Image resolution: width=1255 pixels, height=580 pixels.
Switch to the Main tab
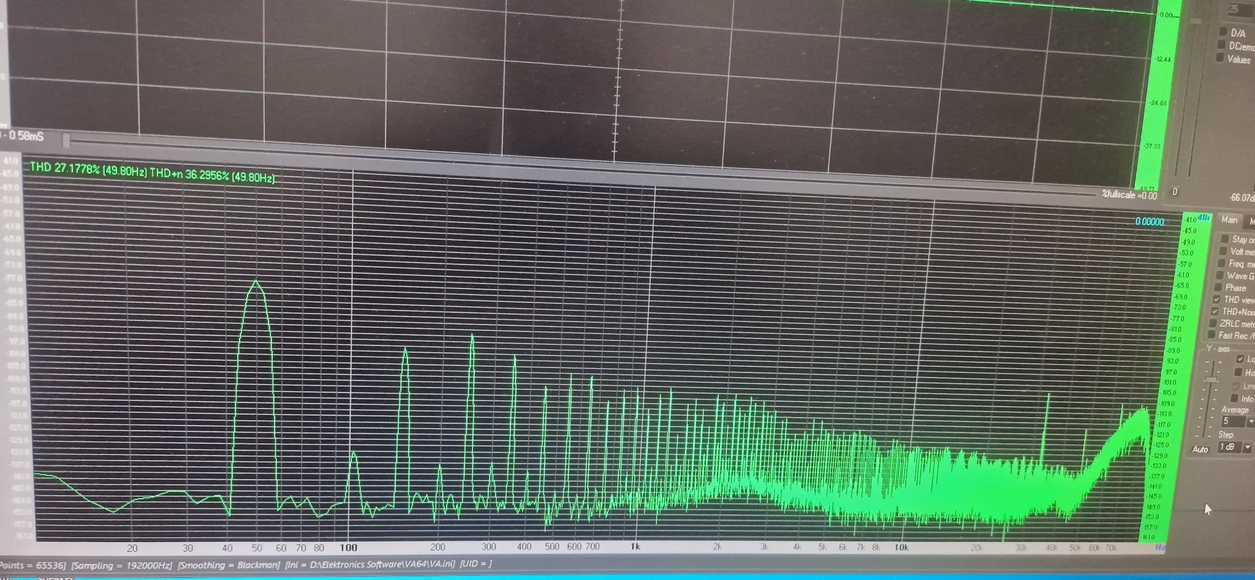[x=1229, y=220]
